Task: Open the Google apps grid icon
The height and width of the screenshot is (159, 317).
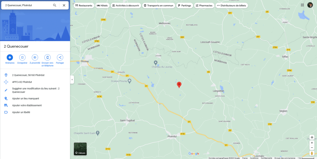Action: click(x=302, y=5)
